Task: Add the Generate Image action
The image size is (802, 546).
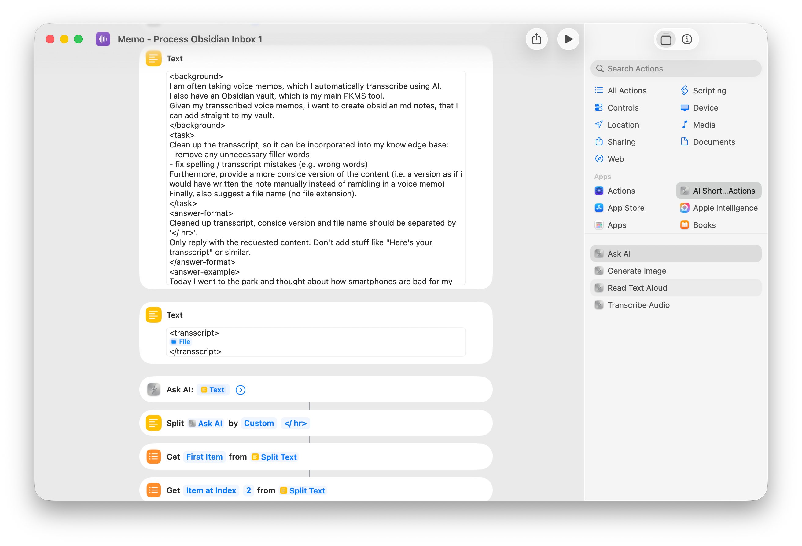Action: click(636, 271)
